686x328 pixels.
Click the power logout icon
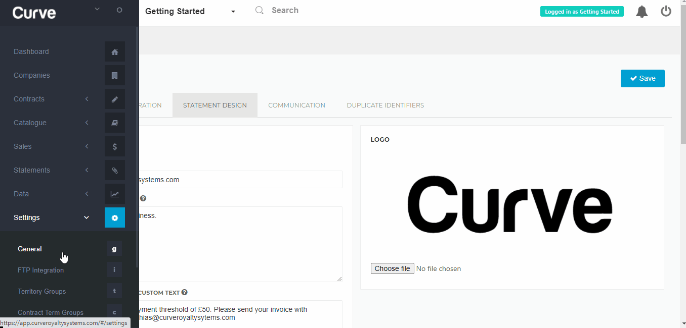pos(666,11)
